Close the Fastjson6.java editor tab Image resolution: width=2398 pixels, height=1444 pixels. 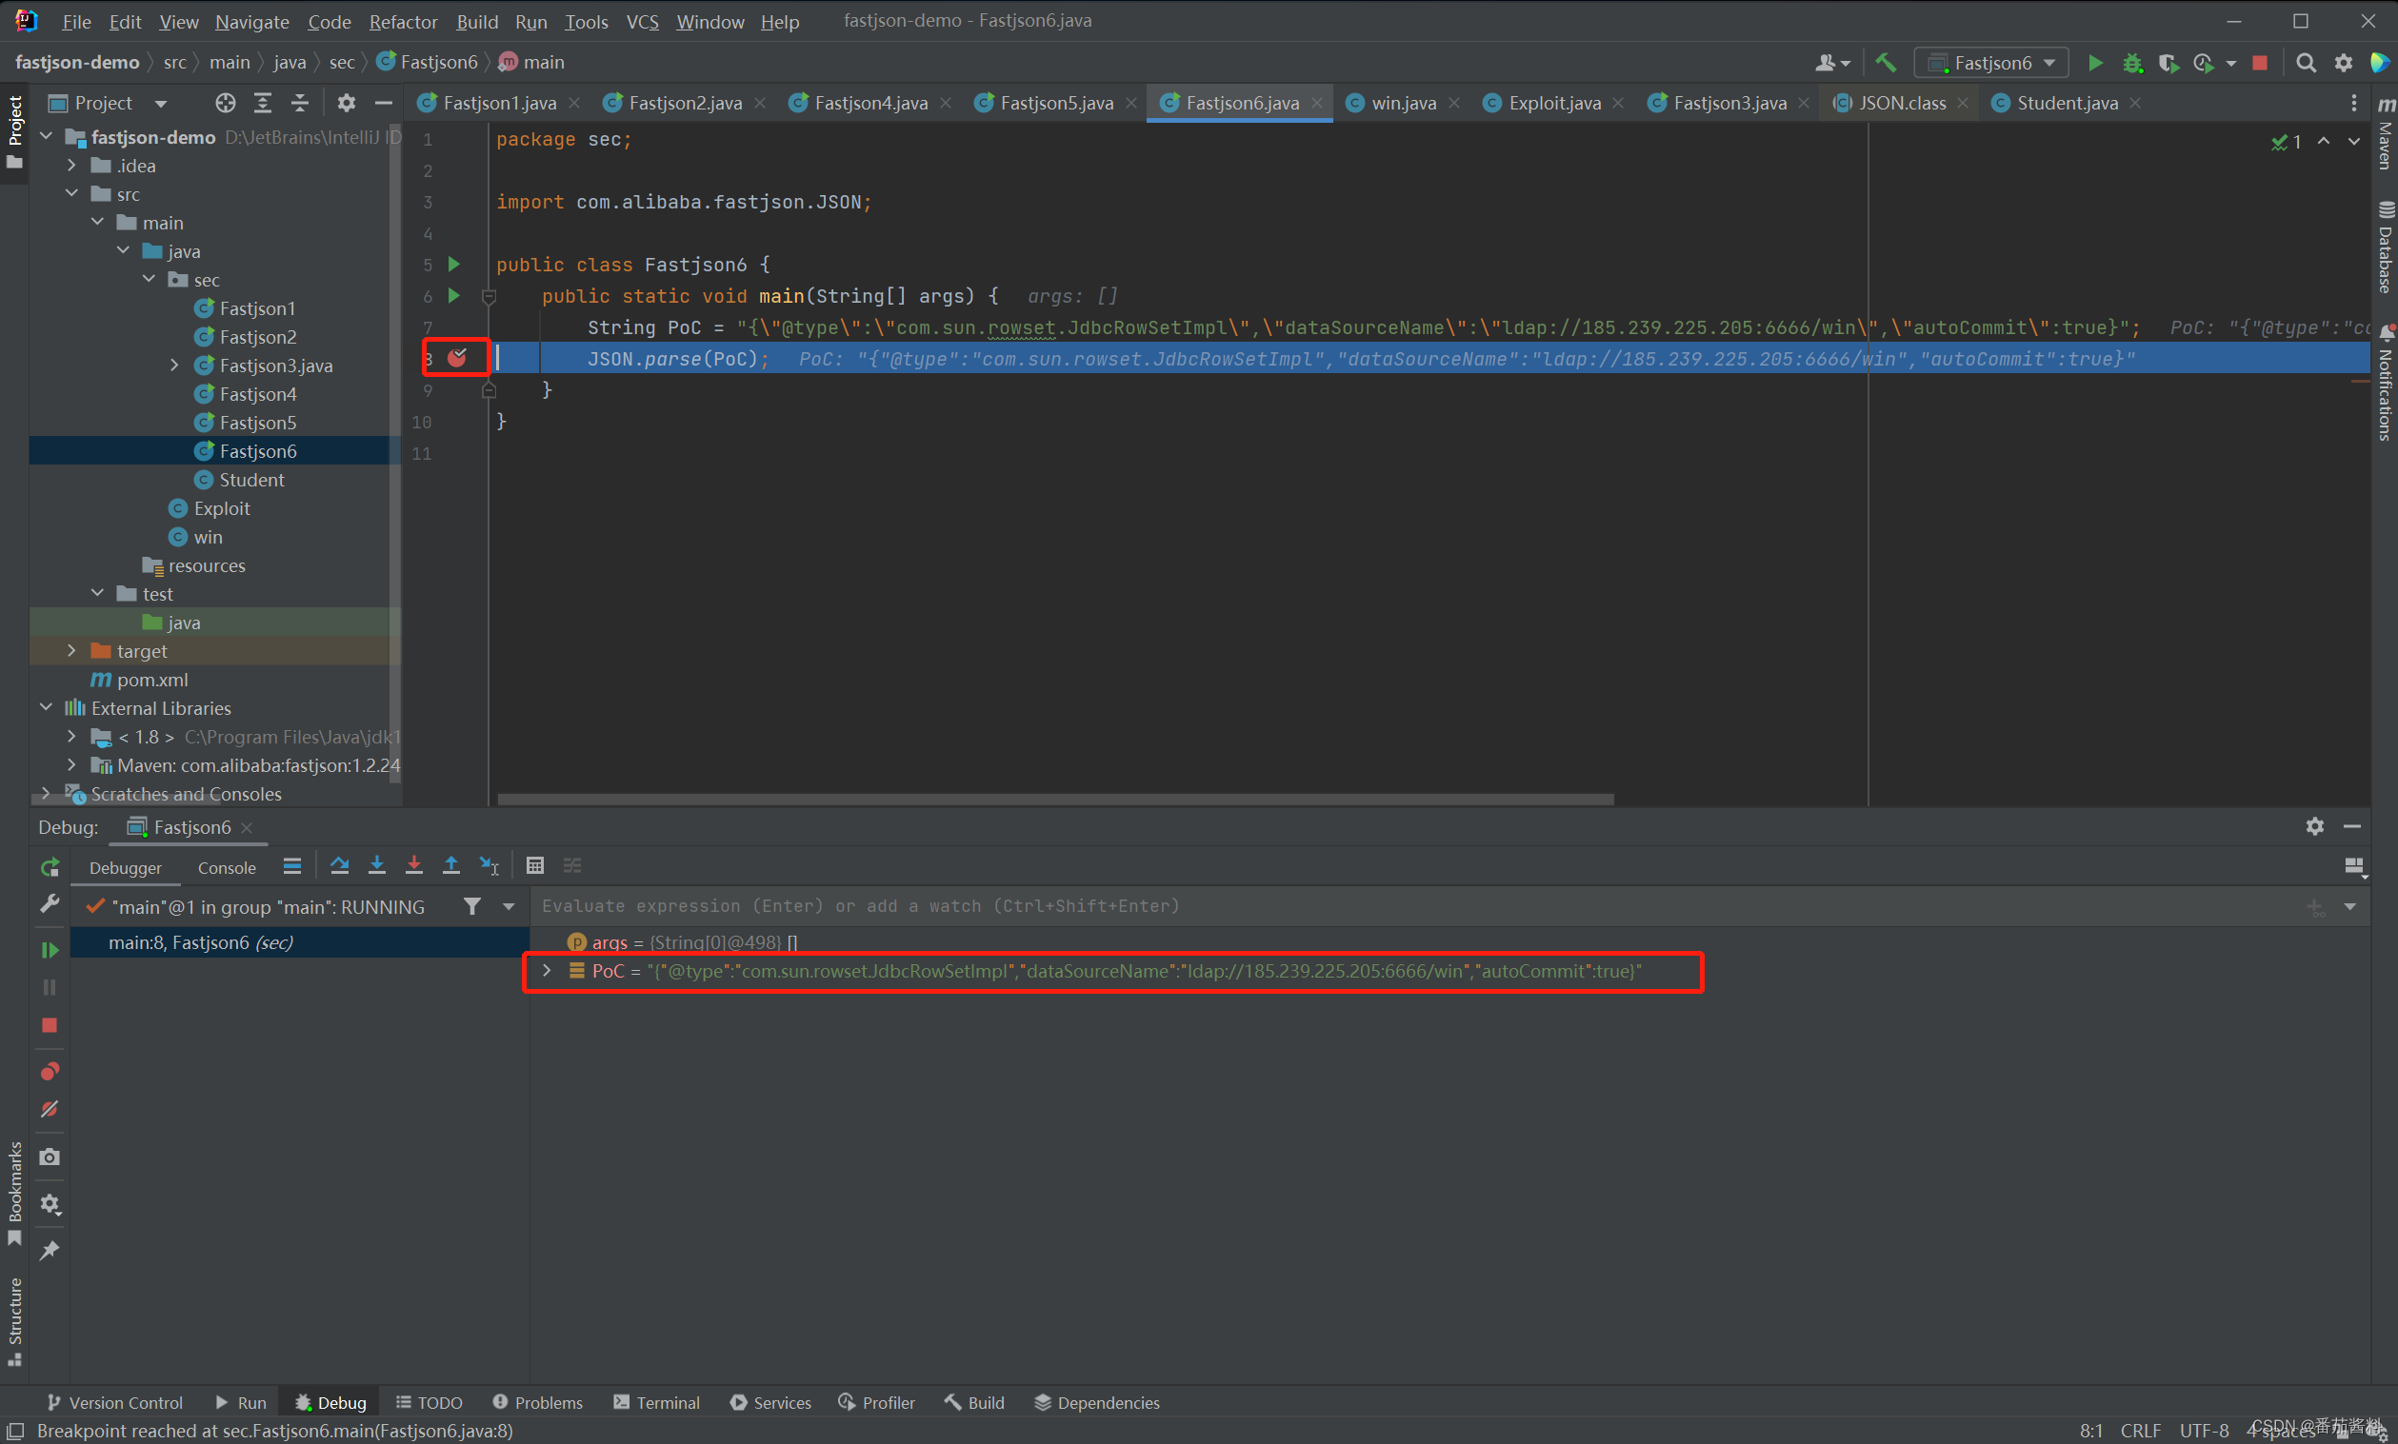[x=1317, y=103]
